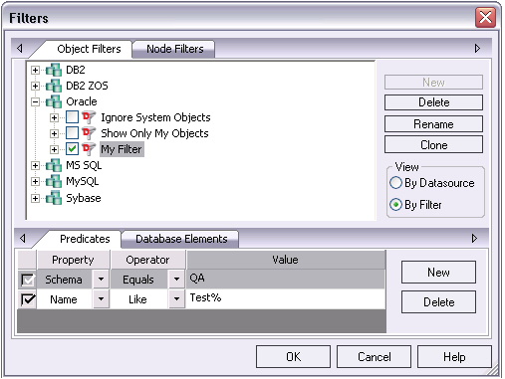Click the MySQL datasource icon

(54, 181)
